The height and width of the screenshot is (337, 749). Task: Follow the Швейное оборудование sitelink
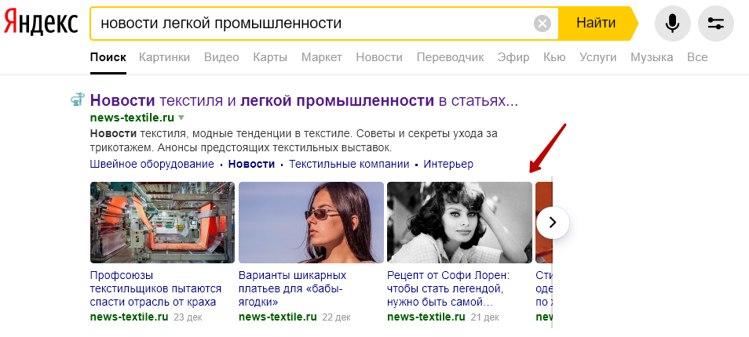(x=152, y=164)
